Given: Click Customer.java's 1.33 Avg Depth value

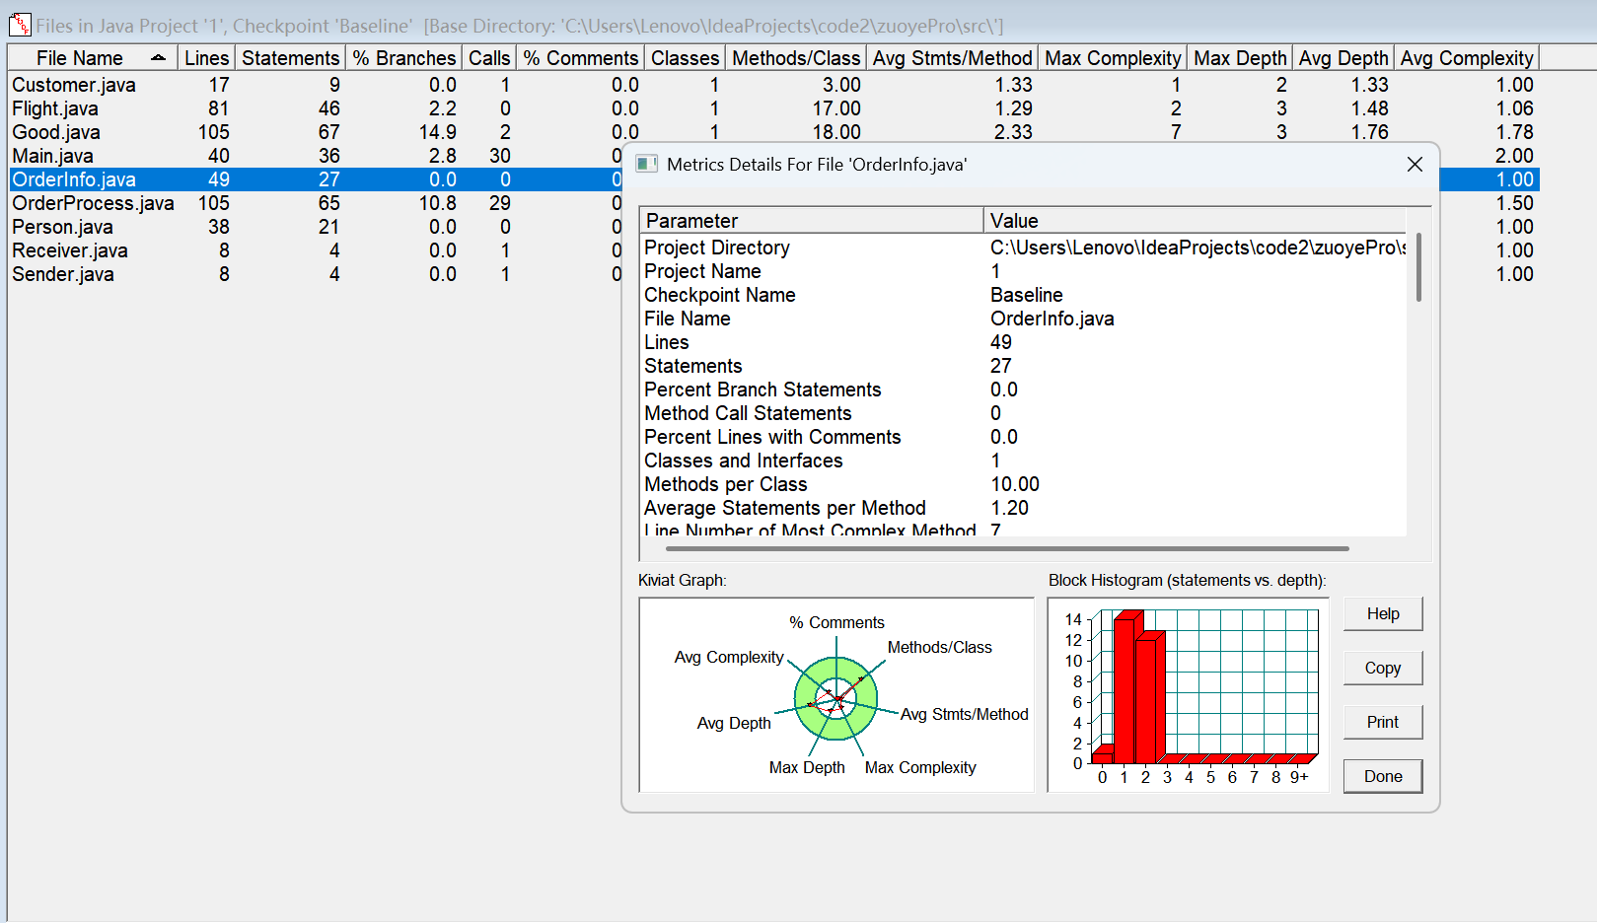Looking at the screenshot, I should tap(1369, 85).
